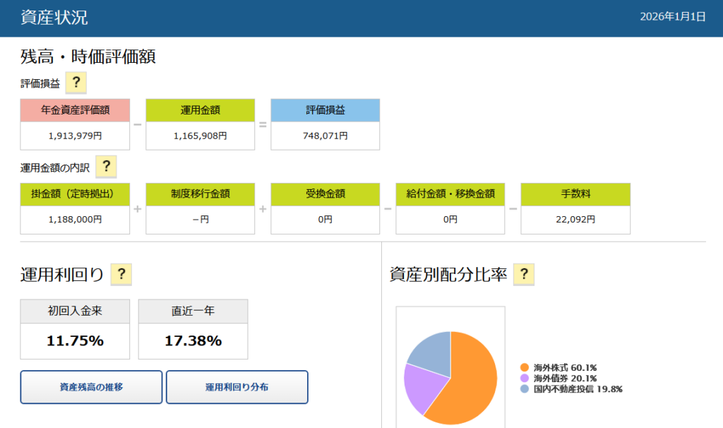
Task: Select the 年金資産評価額 header cell
Action: (75, 110)
